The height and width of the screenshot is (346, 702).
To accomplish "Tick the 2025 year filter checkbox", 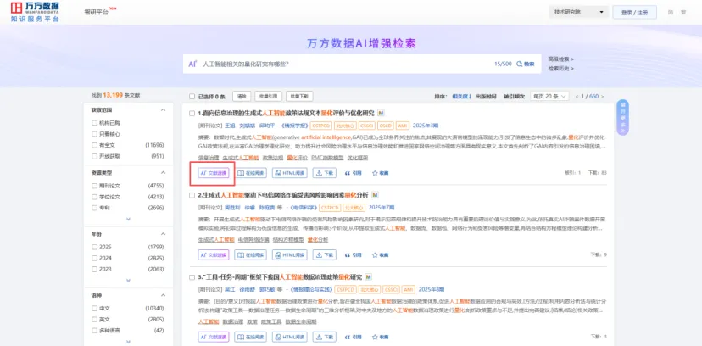I will [95, 247].
